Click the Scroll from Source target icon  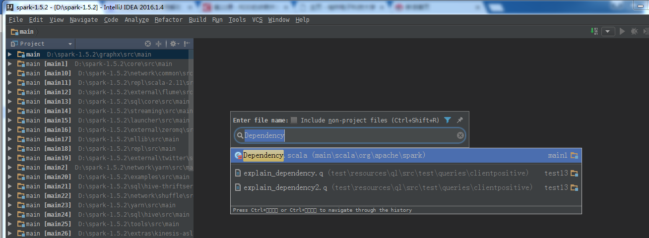point(148,44)
